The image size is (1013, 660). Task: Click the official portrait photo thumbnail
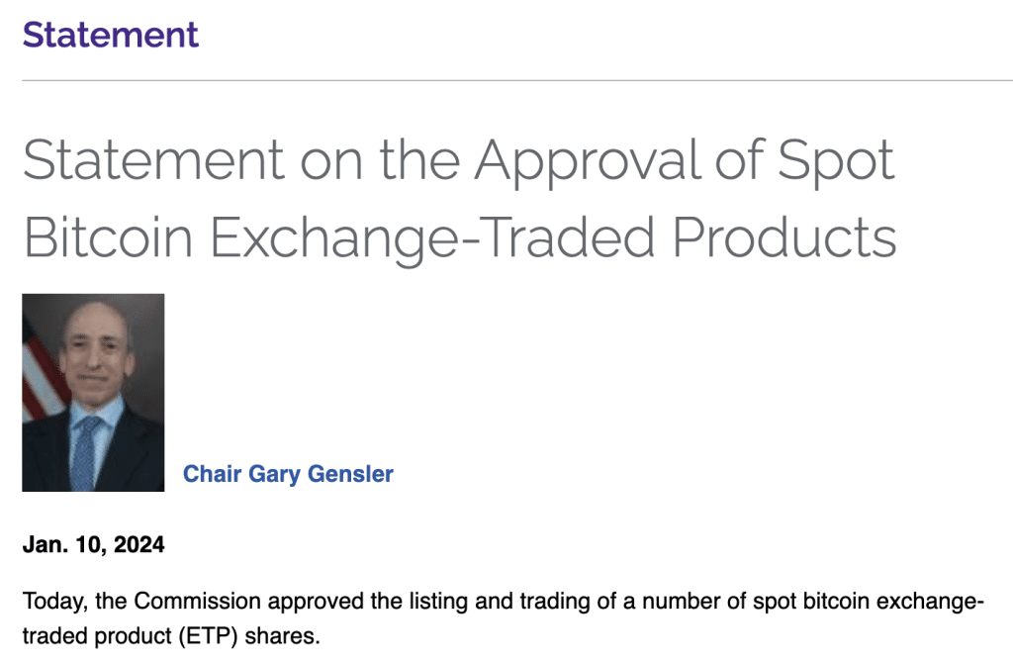(93, 392)
